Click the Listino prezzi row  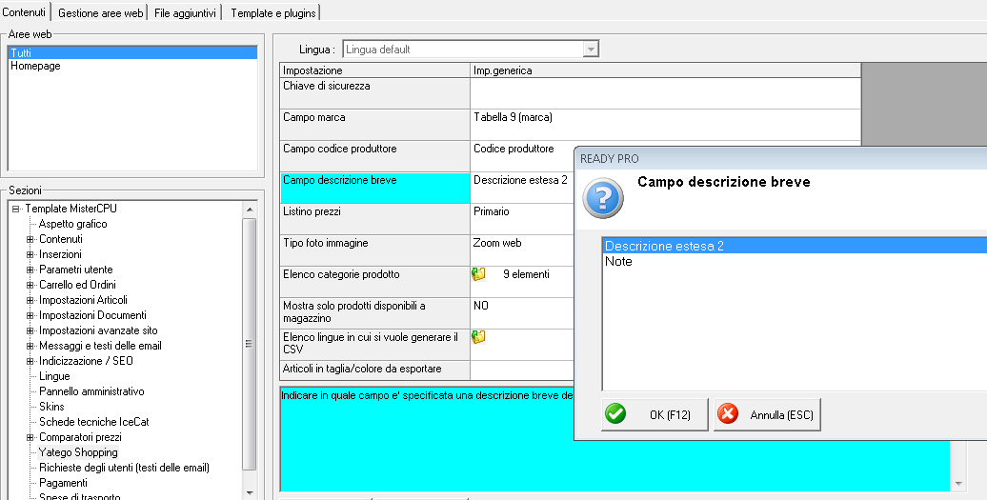pos(374,219)
